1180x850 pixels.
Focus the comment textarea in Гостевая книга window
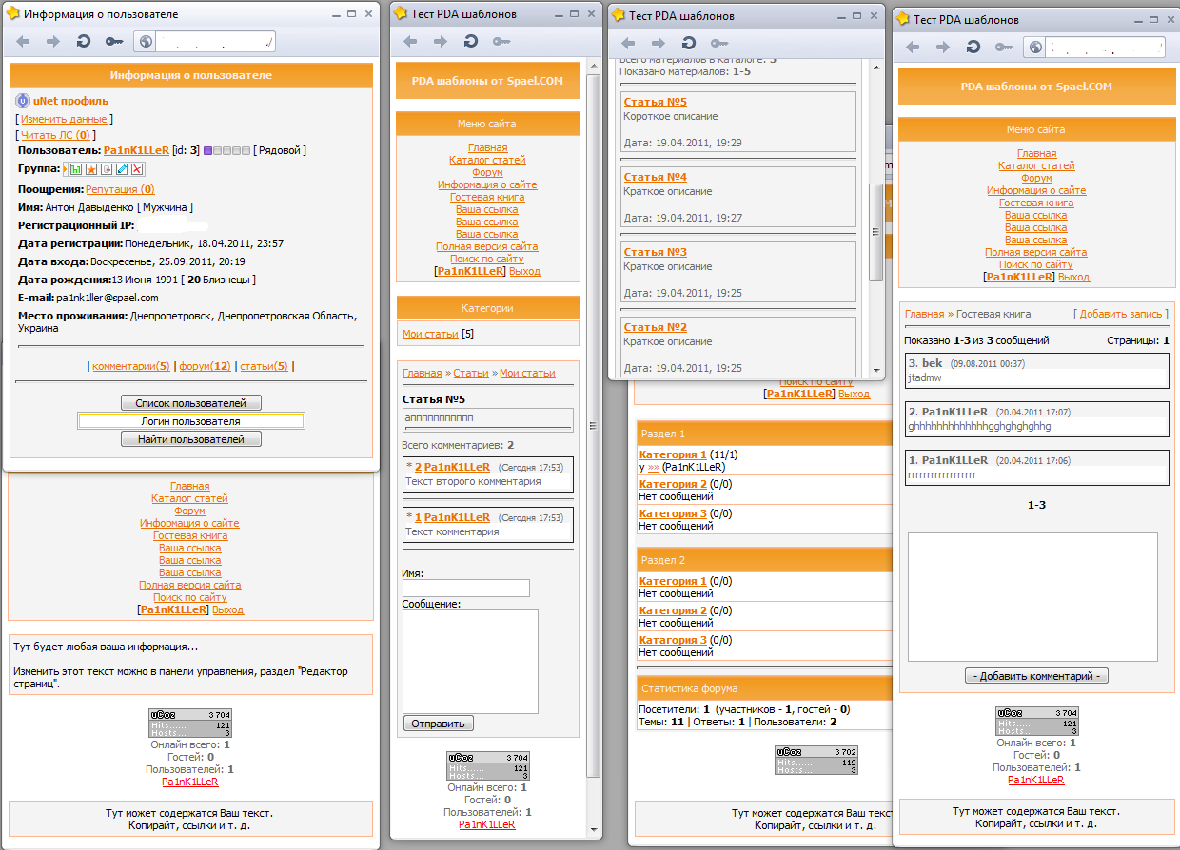point(1032,597)
